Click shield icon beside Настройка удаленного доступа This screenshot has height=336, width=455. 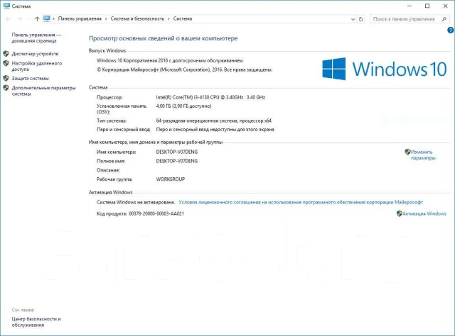(6, 63)
